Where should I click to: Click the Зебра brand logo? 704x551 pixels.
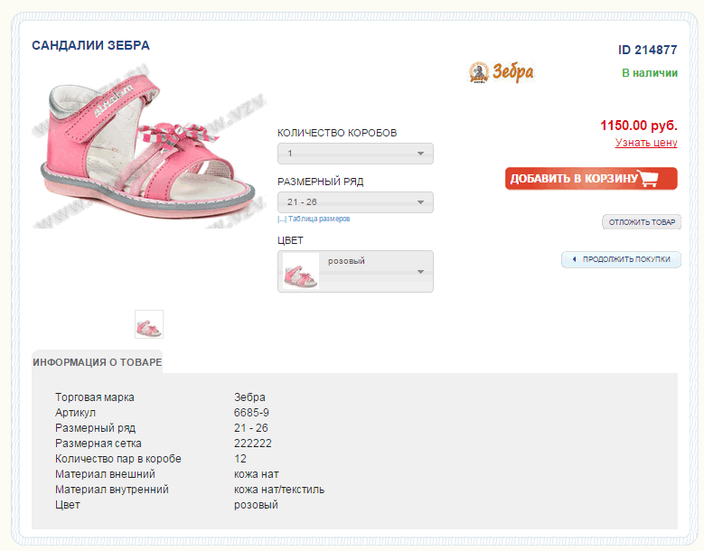501,72
